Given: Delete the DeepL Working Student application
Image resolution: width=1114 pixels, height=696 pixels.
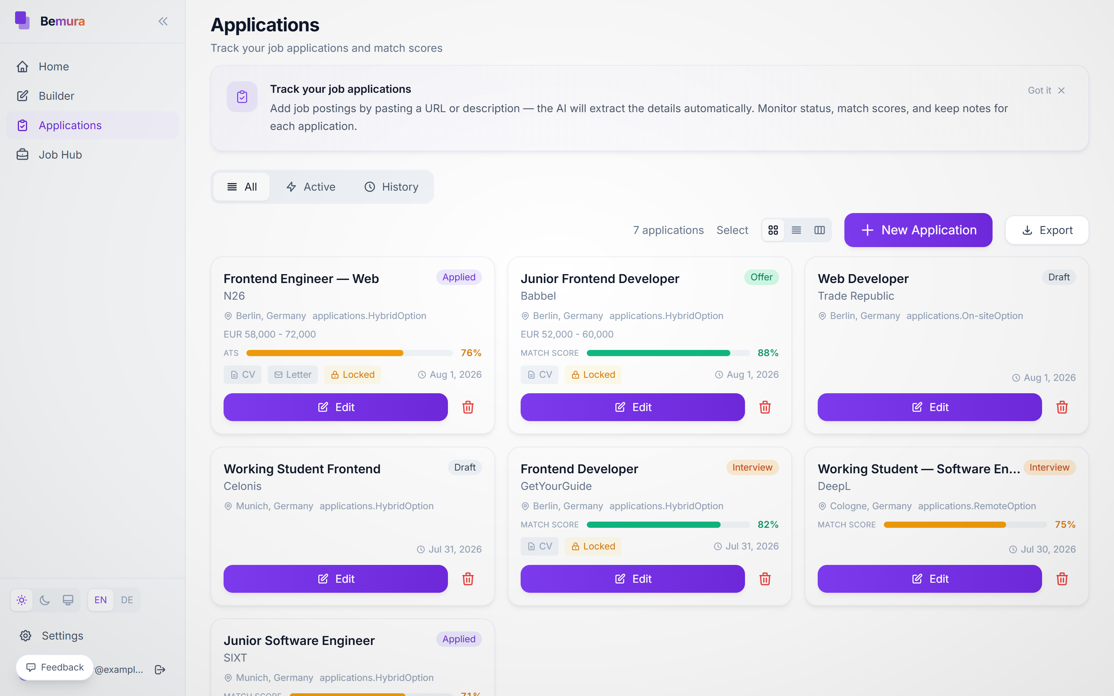Looking at the screenshot, I should (x=1062, y=578).
